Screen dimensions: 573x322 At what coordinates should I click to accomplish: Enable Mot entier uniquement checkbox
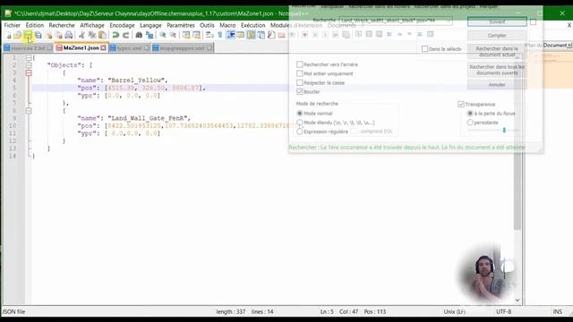point(300,73)
